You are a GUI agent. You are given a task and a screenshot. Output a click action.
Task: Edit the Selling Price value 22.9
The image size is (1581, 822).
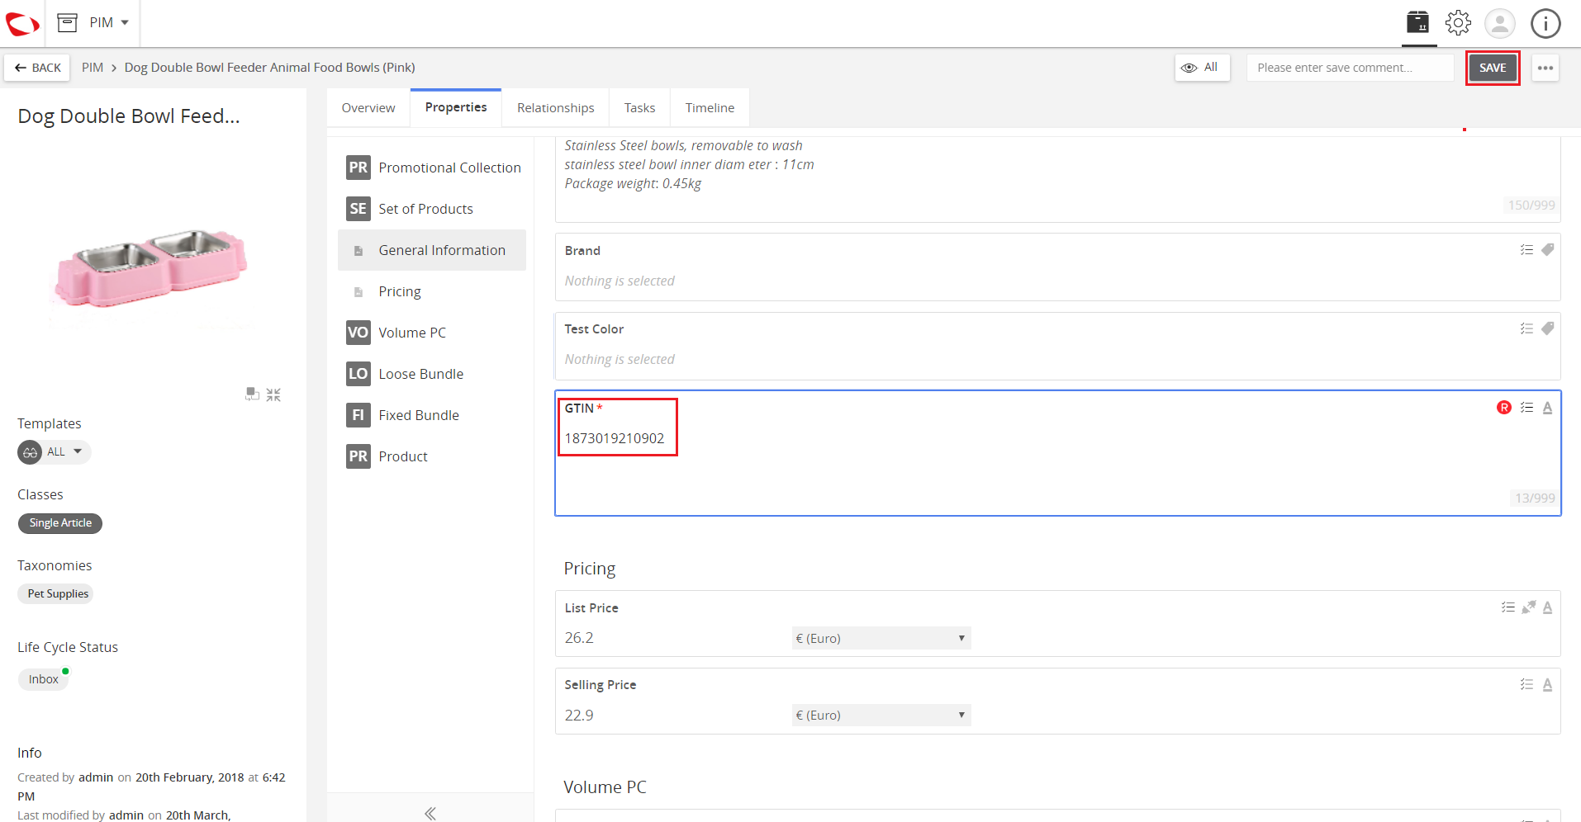point(579,715)
